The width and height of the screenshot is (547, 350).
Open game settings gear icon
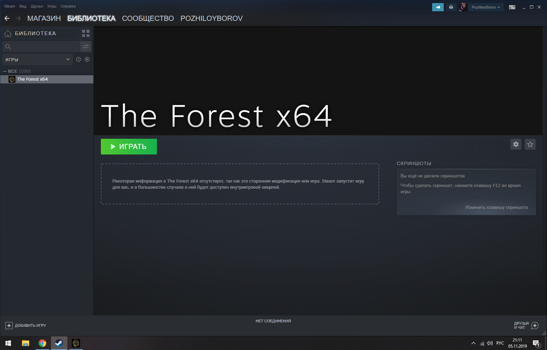click(x=516, y=144)
